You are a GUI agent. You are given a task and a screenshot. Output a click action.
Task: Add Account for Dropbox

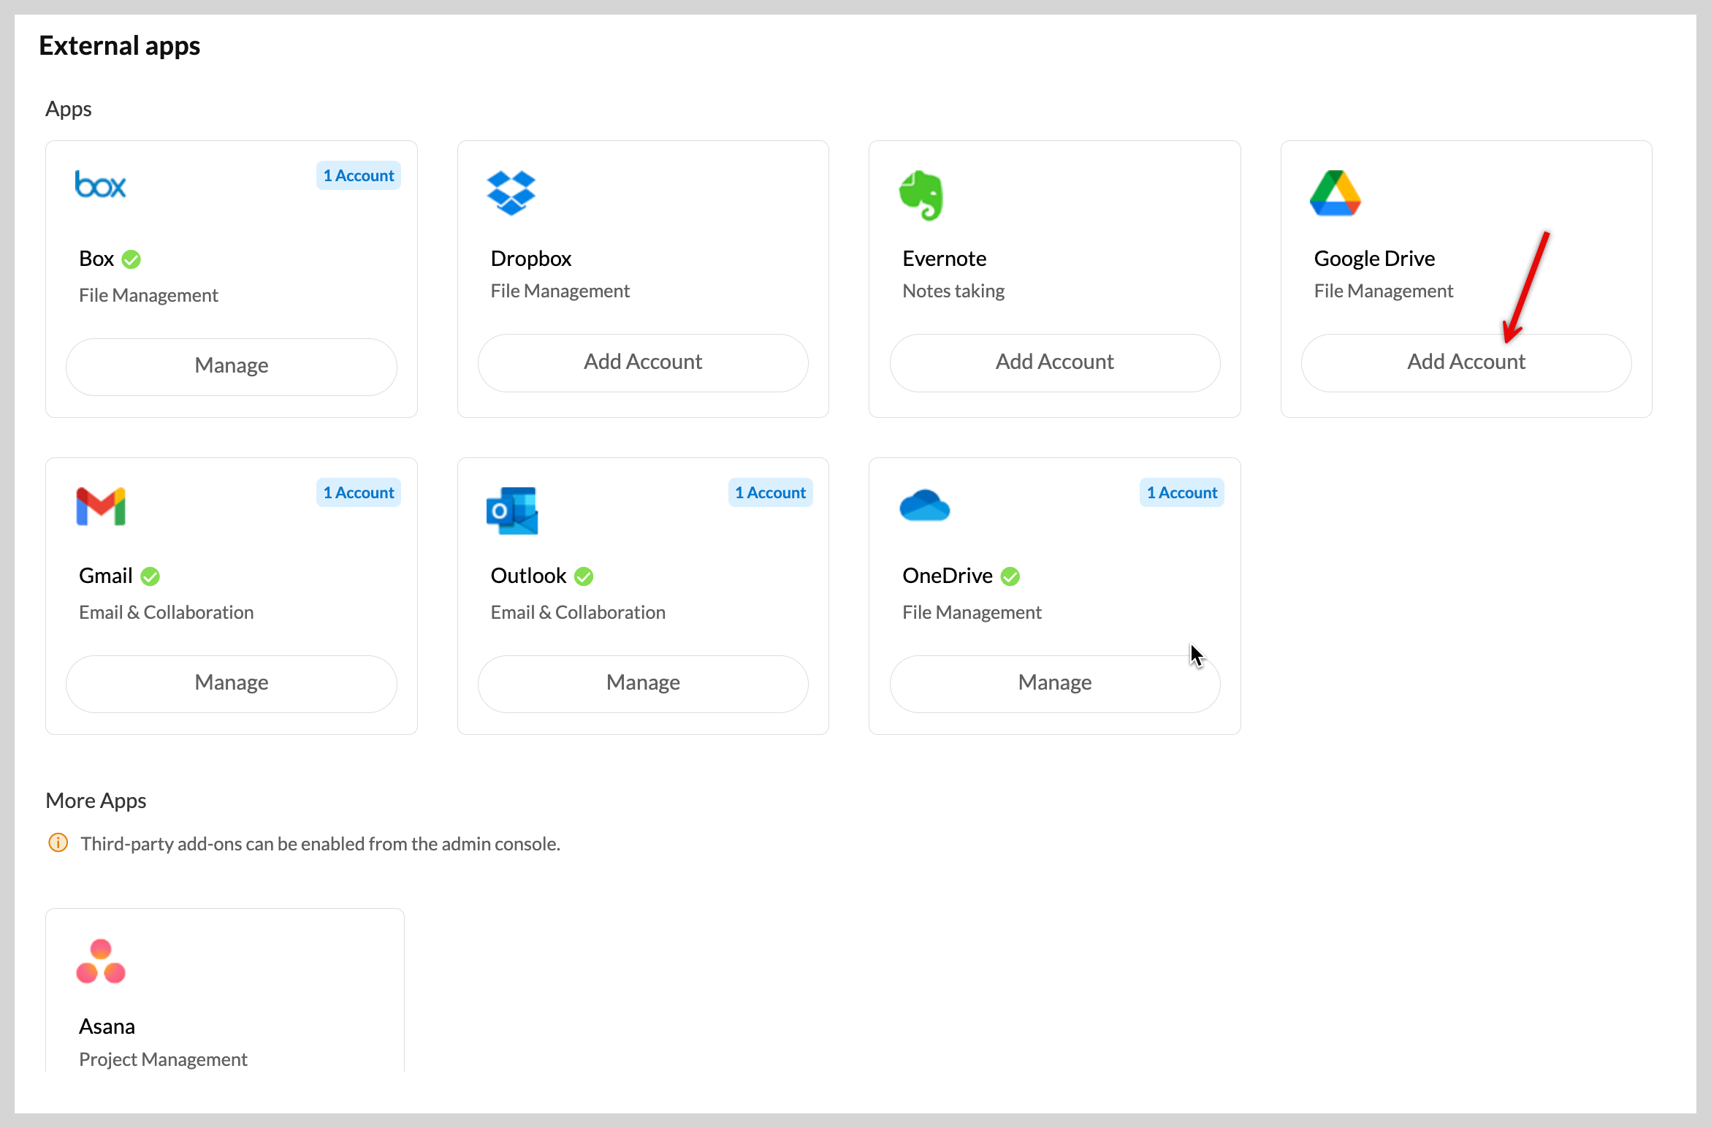[643, 362]
